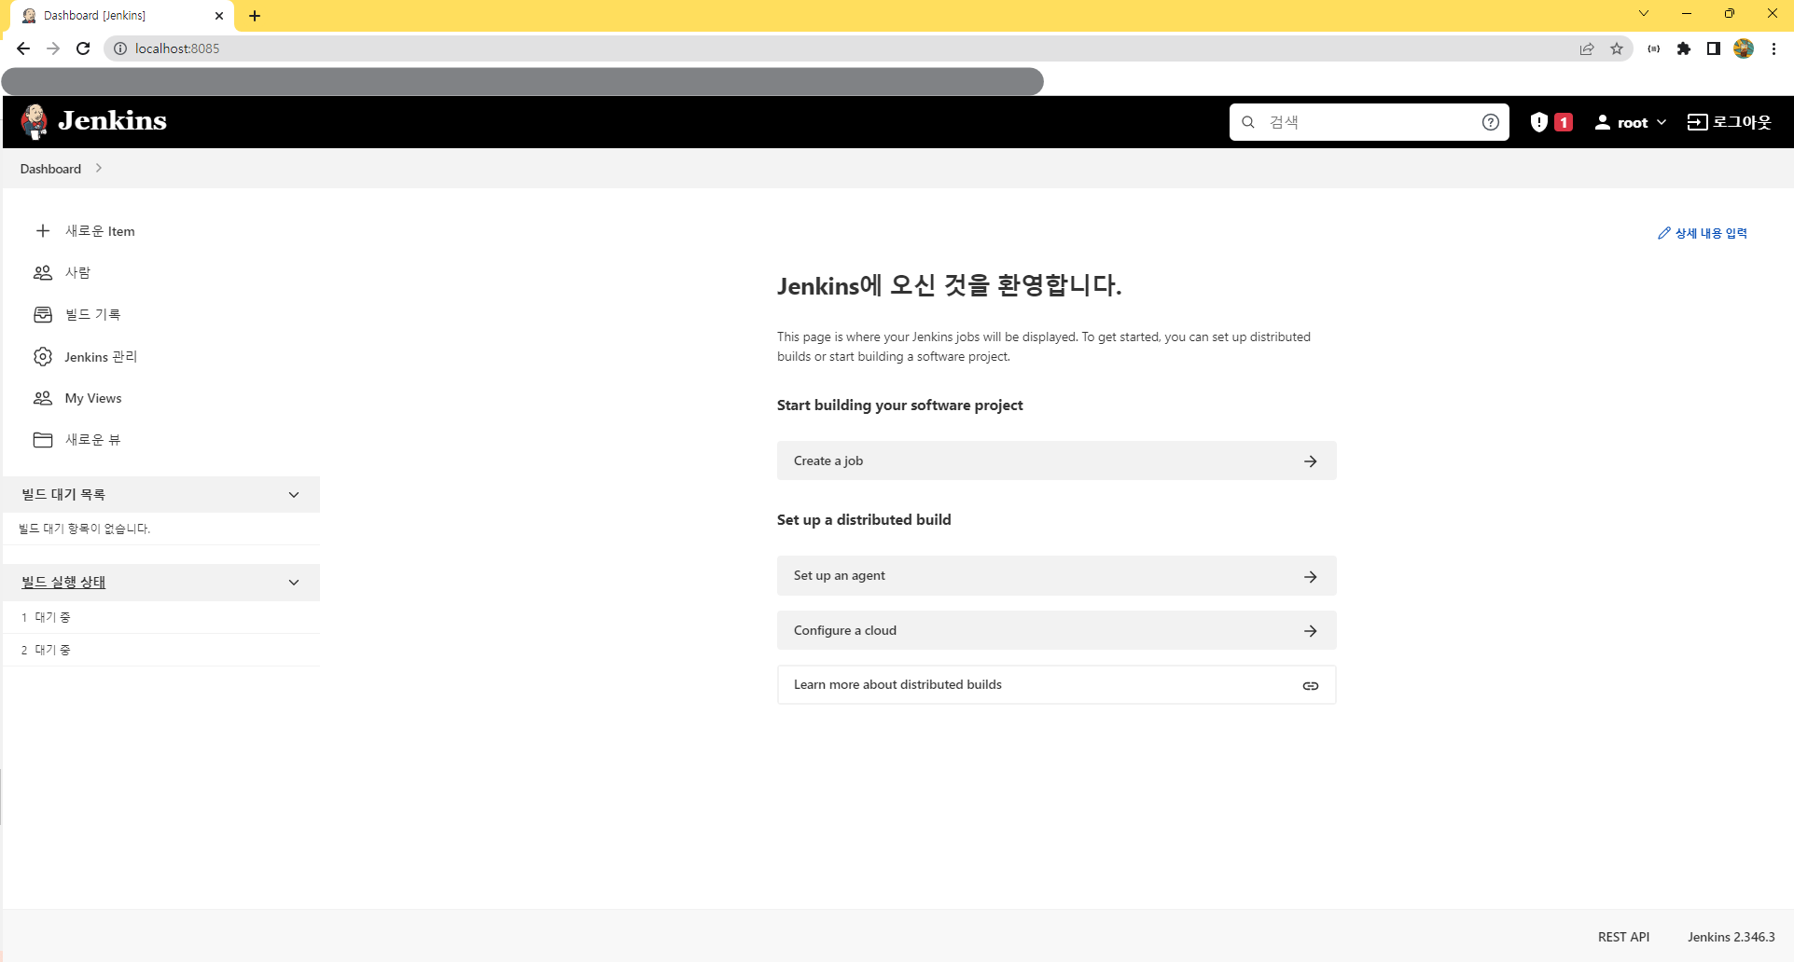
Task: Open the Jenkins 관리 sidebar entry
Action: pos(101,357)
